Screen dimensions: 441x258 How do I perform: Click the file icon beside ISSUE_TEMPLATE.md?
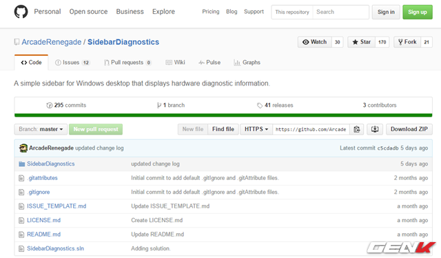click(21, 206)
